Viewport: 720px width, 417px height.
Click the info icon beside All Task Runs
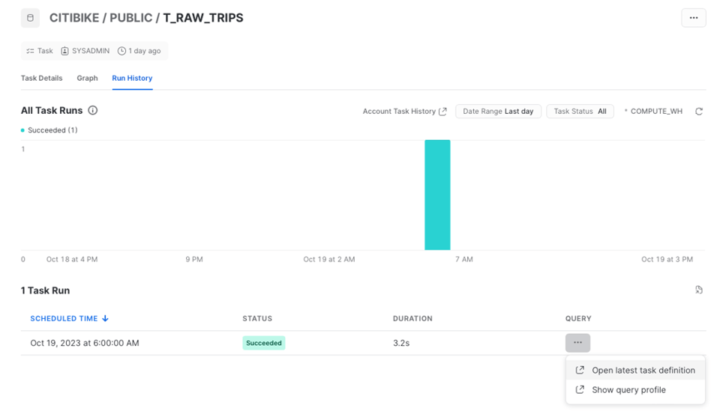[93, 111]
